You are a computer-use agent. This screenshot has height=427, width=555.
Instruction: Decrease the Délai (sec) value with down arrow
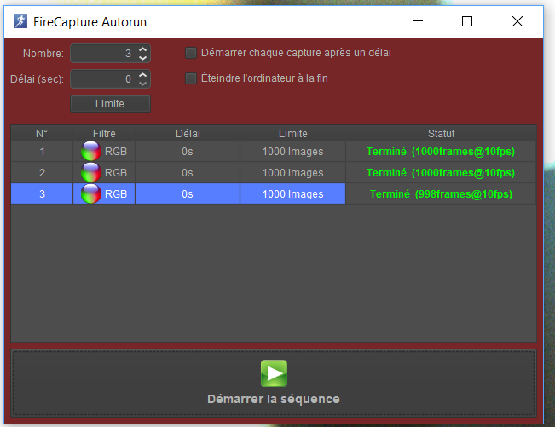[x=142, y=84]
